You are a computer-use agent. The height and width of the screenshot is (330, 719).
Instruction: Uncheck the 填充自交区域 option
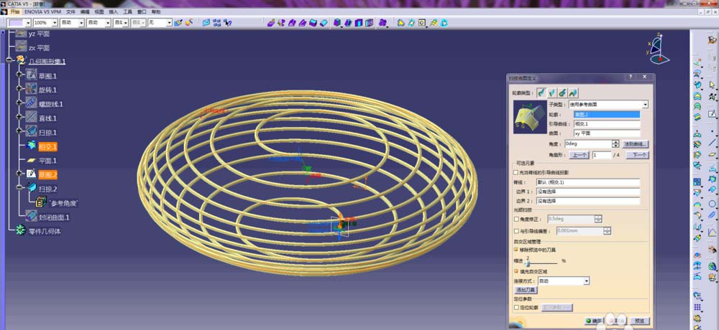pyautogui.click(x=517, y=271)
